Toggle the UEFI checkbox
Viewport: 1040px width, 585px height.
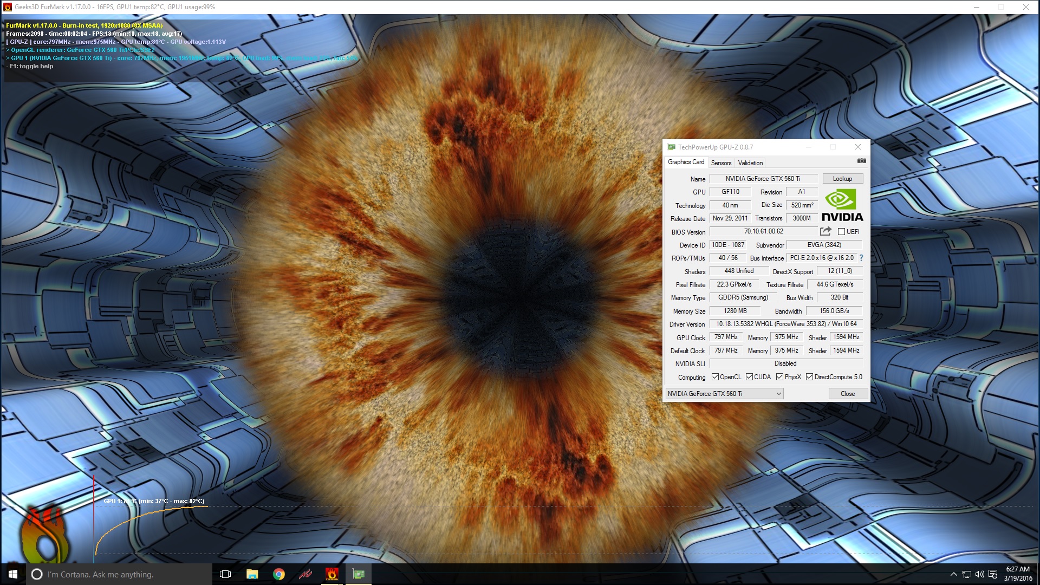pyautogui.click(x=841, y=232)
